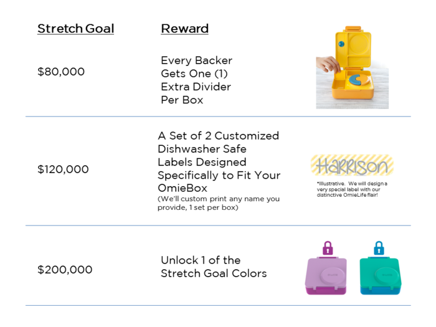This screenshot has width=436, height=327.
Task: Click the hand placing the divider
Action: pos(329,65)
